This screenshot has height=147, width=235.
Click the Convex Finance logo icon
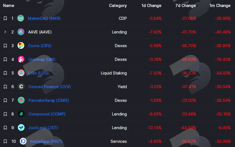[x=21, y=86]
